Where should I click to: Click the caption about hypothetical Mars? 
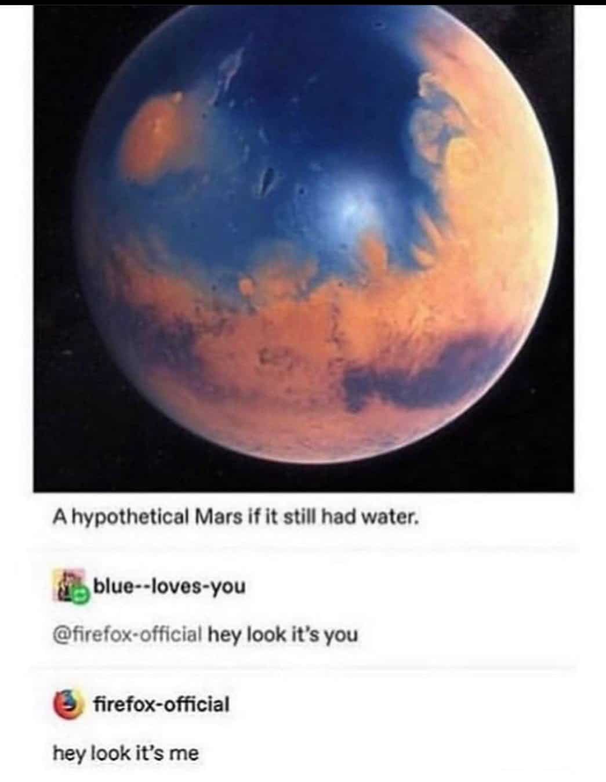pos(236,516)
